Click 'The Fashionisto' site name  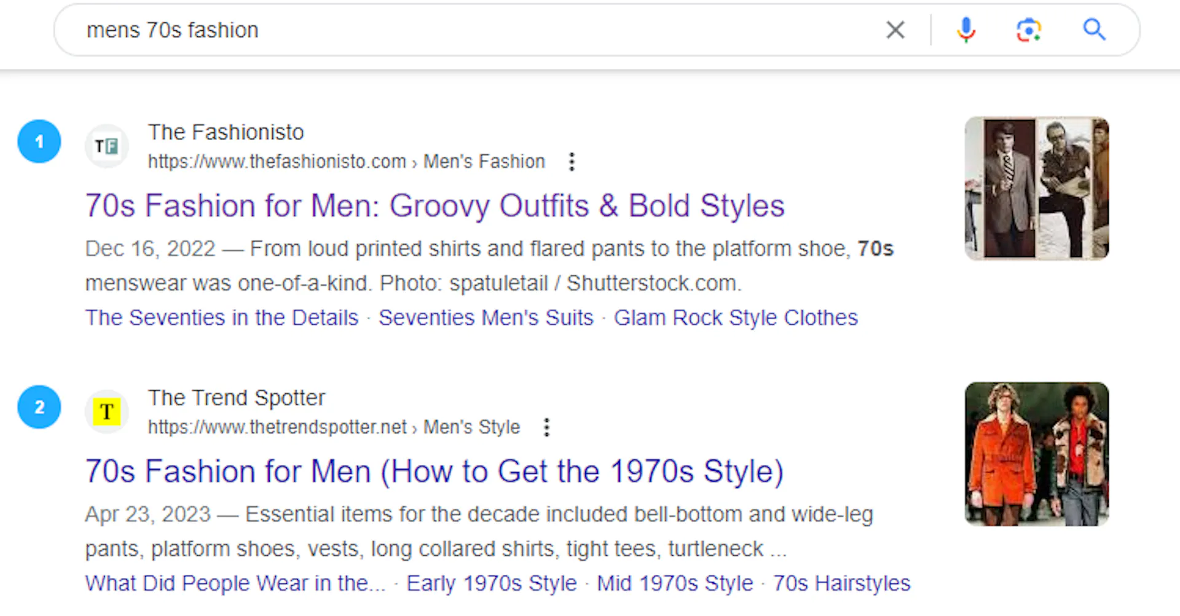(x=226, y=132)
